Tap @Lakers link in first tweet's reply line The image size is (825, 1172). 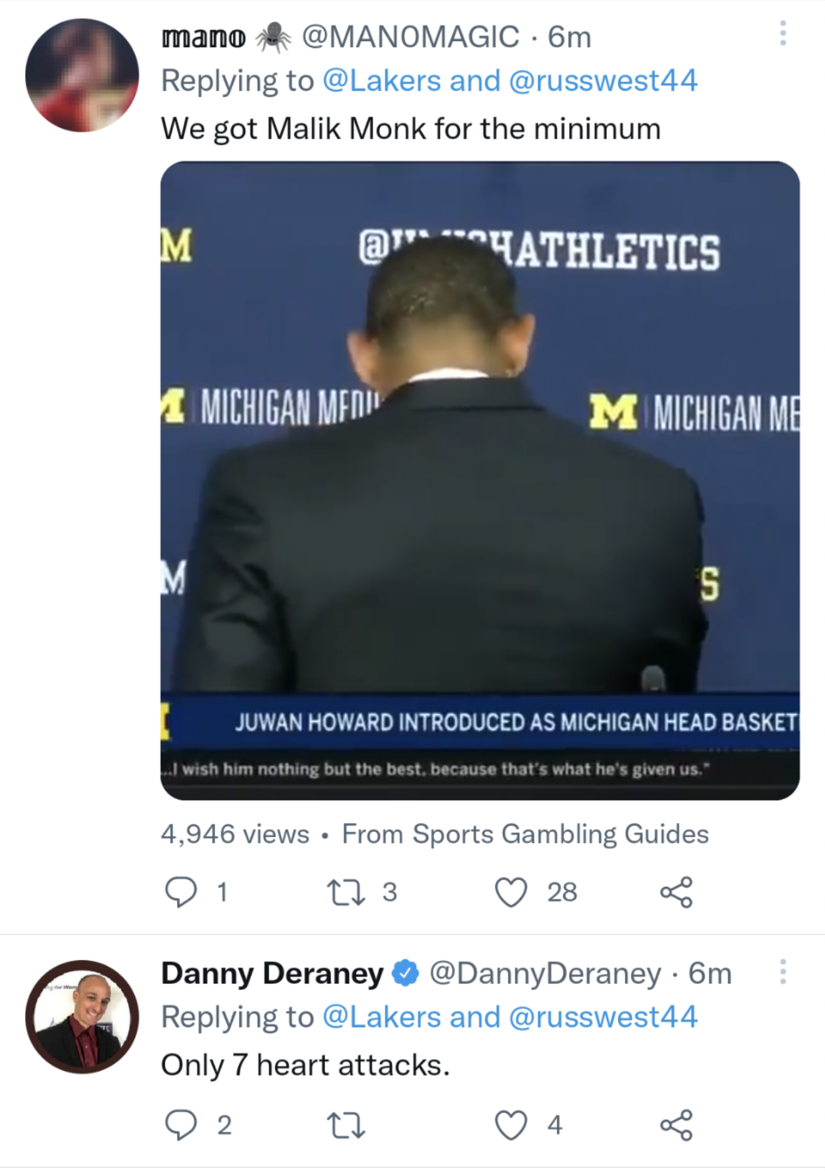381,80
